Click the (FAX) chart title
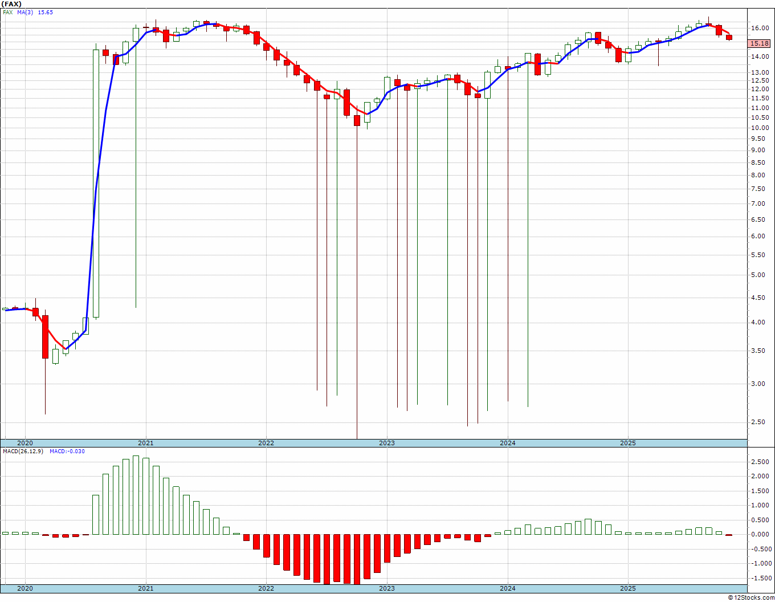 click(x=11, y=4)
